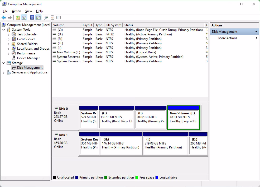The image size is (260, 187).
Task: Expand the Shared Folders node
Action: 9,44
